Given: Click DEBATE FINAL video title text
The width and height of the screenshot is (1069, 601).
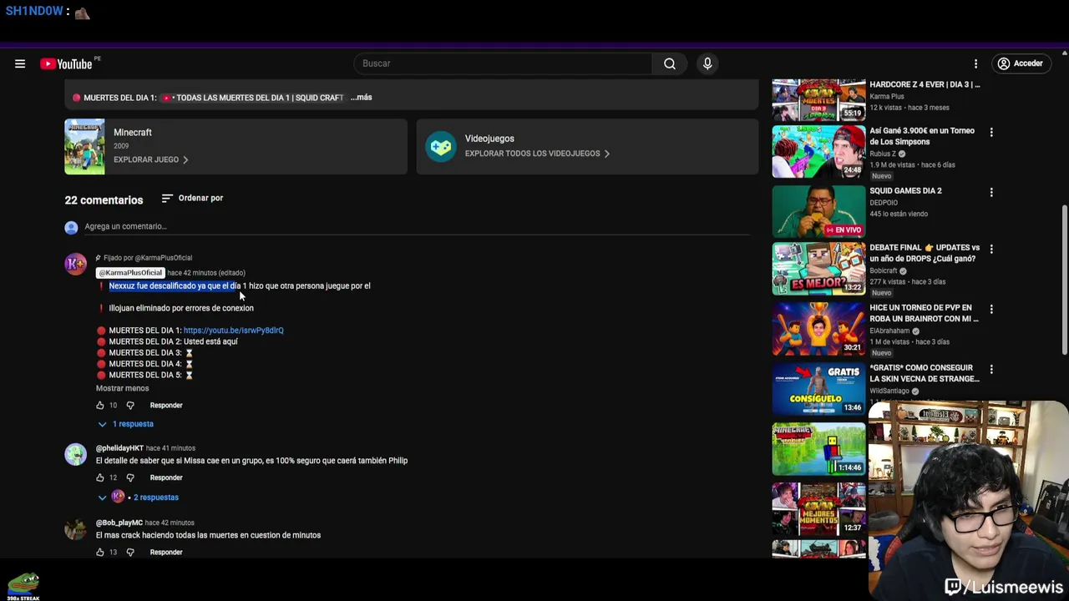Looking at the screenshot, I should 924,253.
